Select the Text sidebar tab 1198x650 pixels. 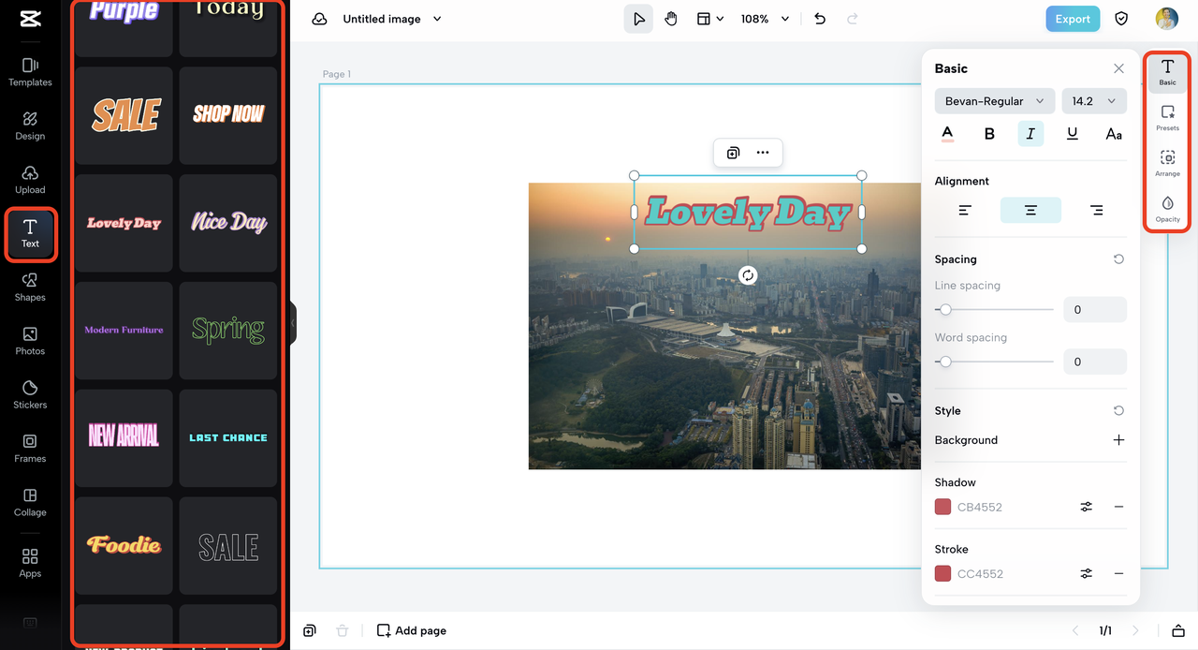(30, 234)
